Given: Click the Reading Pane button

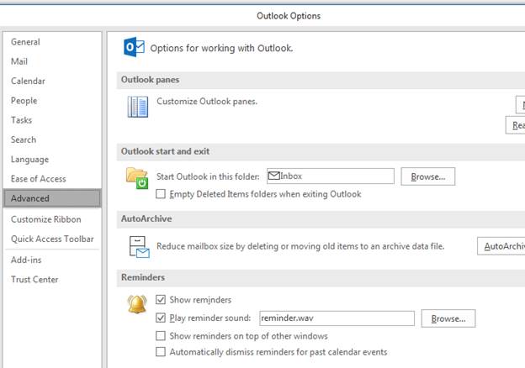Looking at the screenshot, I should pos(515,125).
